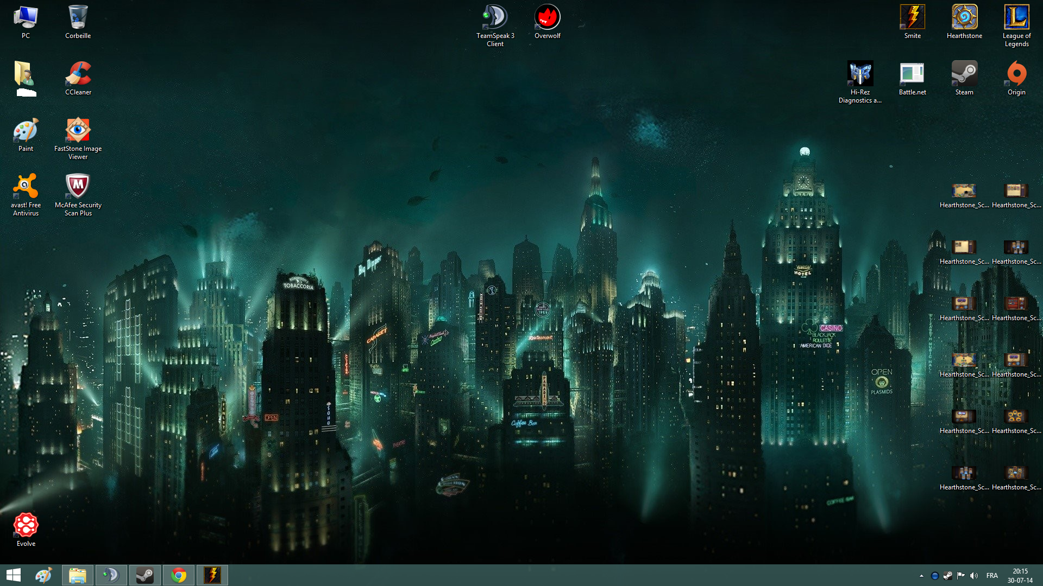The image size is (1043, 586).
Task: Launch Hearthstone game desktop shortcut
Action: click(x=964, y=22)
